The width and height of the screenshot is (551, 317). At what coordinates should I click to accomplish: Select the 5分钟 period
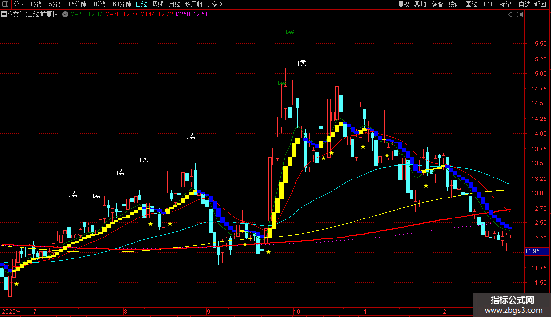tap(56, 4)
